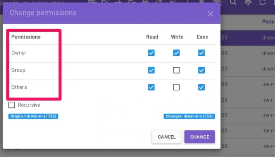
Task: Disable Owner Exec permission
Action: (201, 53)
